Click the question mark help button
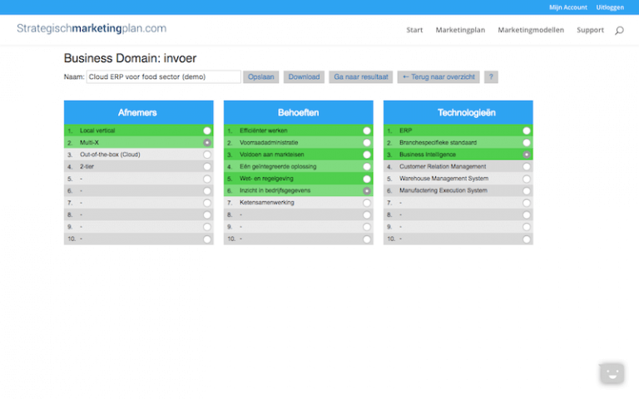The width and height of the screenshot is (639, 399). [492, 77]
